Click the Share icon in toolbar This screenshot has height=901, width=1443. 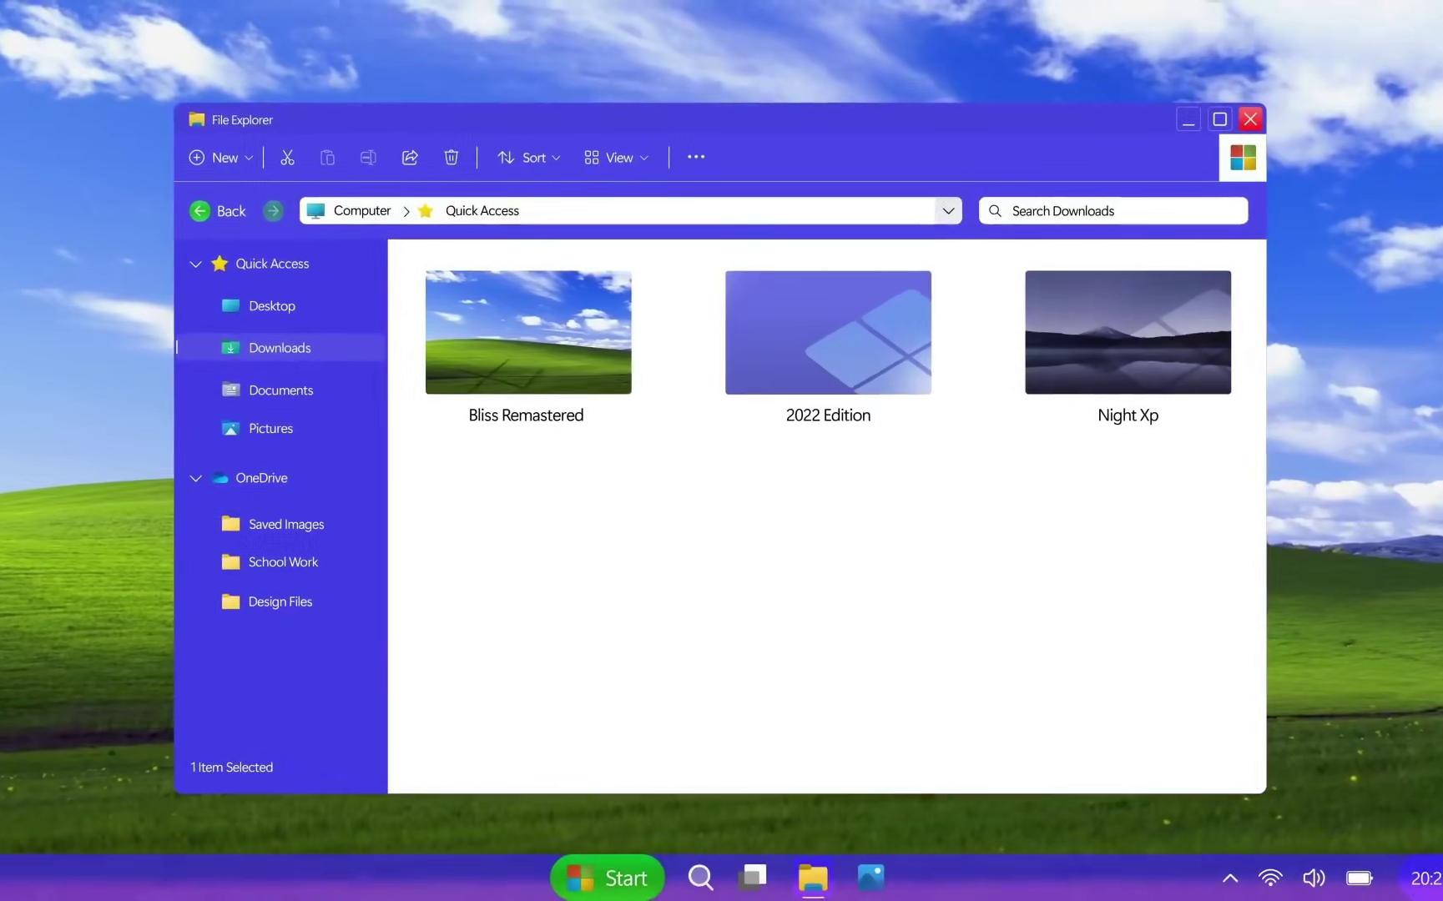[x=410, y=158]
